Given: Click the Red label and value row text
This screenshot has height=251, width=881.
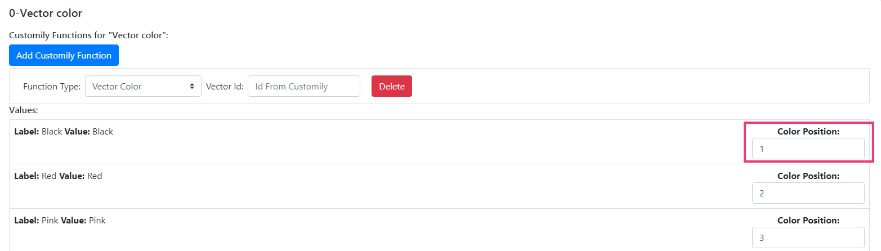Looking at the screenshot, I should (x=58, y=176).
